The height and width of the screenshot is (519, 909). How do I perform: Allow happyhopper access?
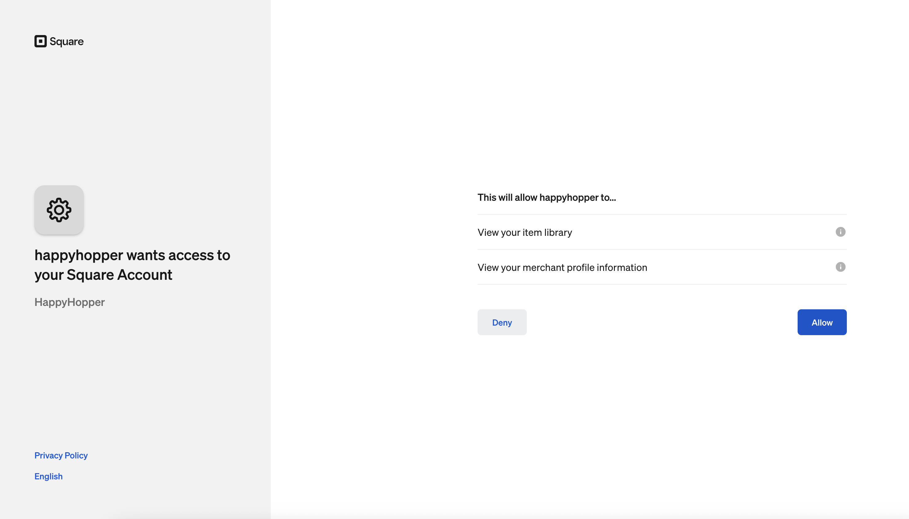[x=822, y=322]
